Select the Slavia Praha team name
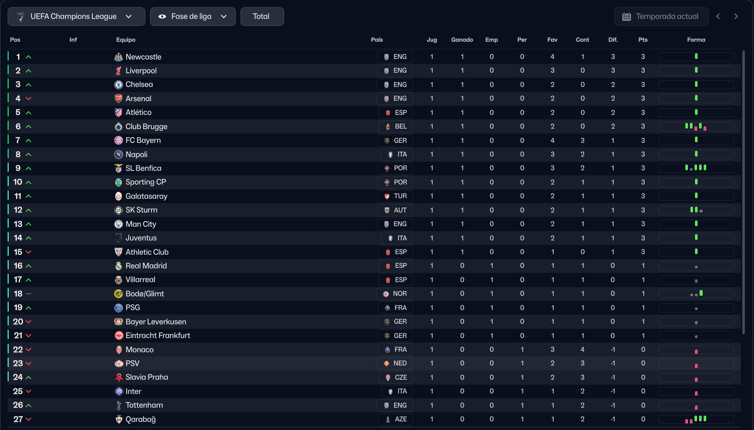Image resolution: width=754 pixels, height=430 pixels. [147, 377]
